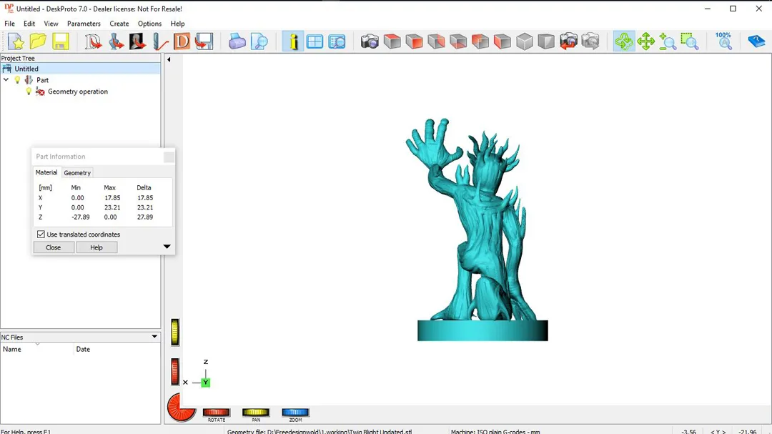Viewport: 772px width, 434px height.
Task: Open print preview with the magnifier page icon
Action: pyautogui.click(x=259, y=41)
